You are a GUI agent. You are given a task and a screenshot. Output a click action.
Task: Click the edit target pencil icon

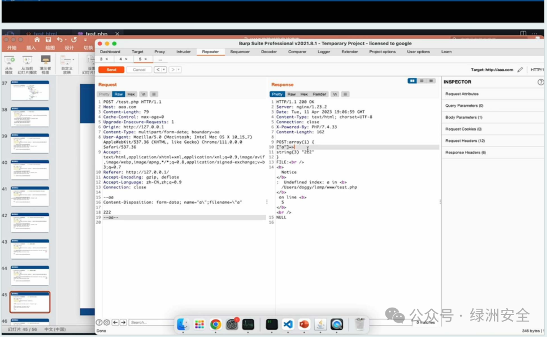pyautogui.click(x=520, y=70)
